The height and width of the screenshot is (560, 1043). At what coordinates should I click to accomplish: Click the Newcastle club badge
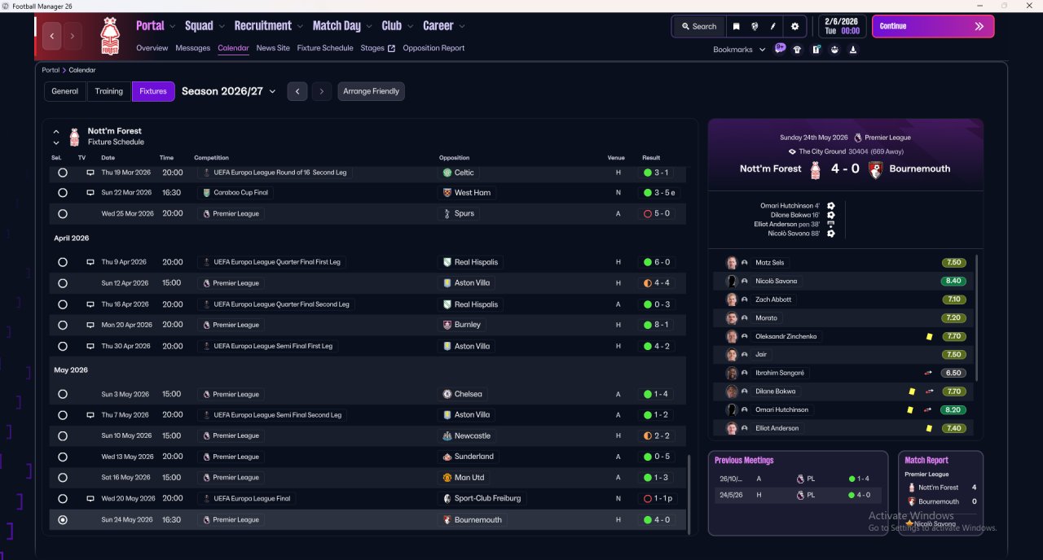tap(447, 435)
